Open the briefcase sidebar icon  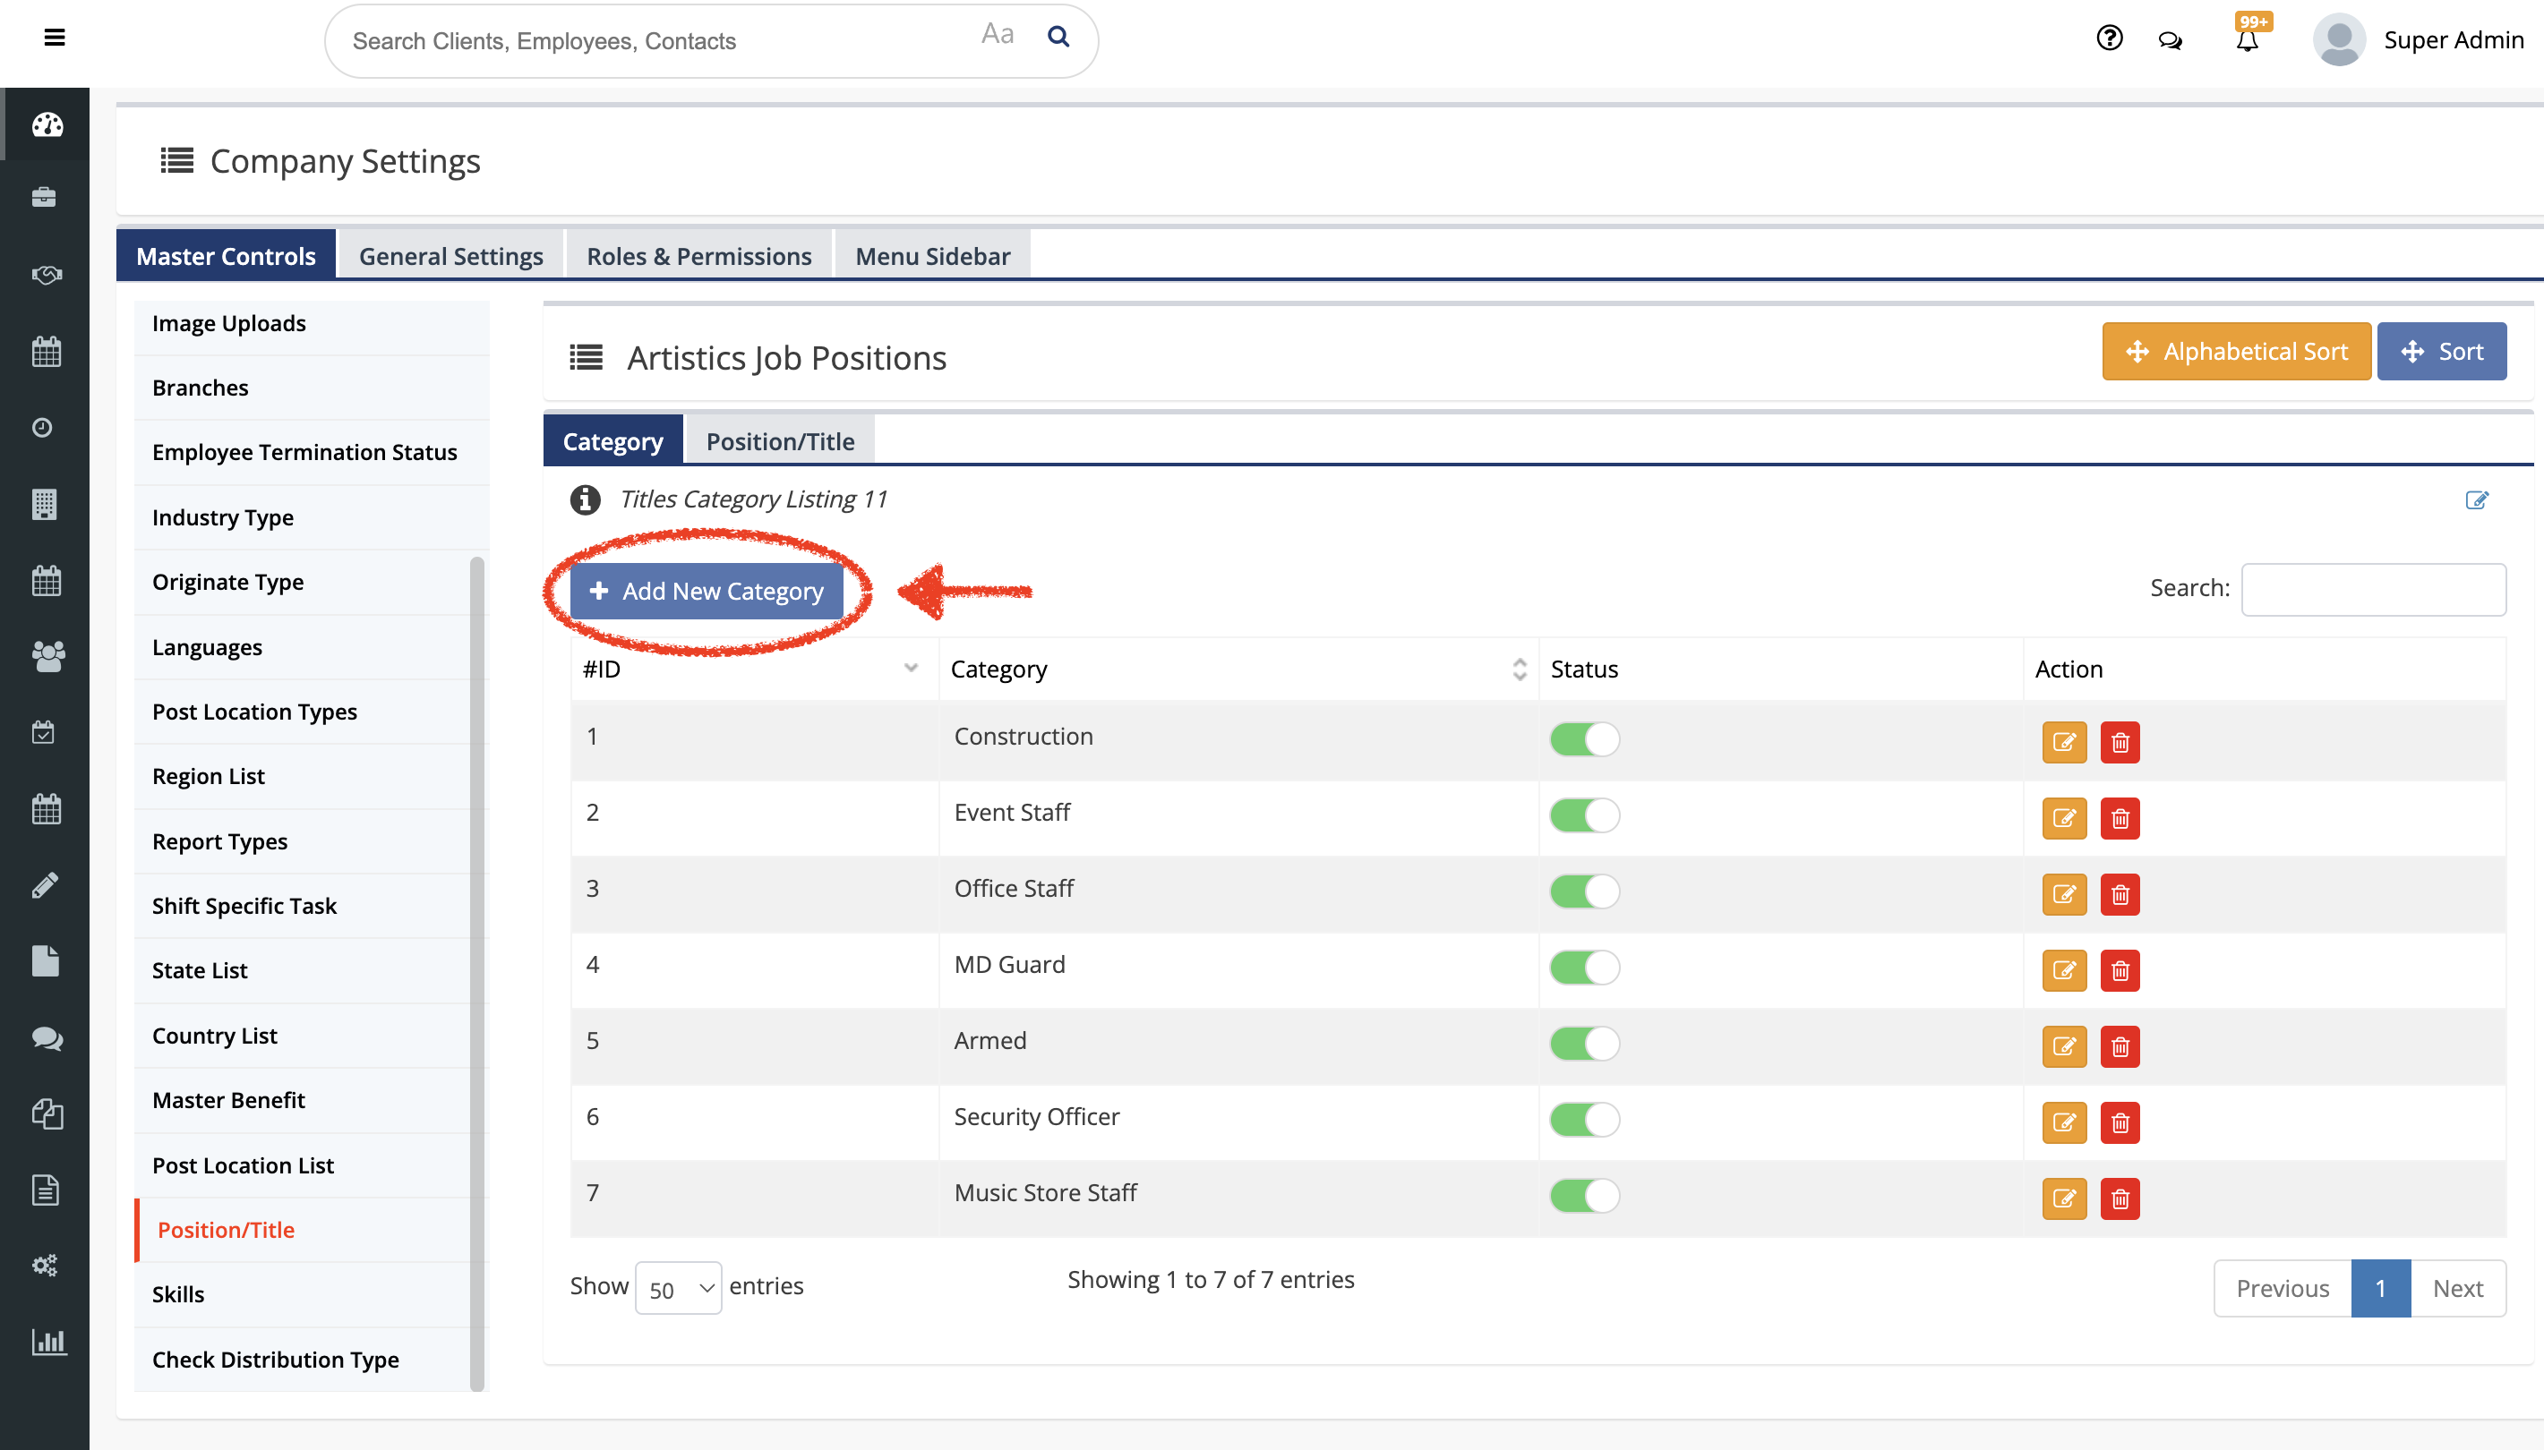[x=44, y=197]
